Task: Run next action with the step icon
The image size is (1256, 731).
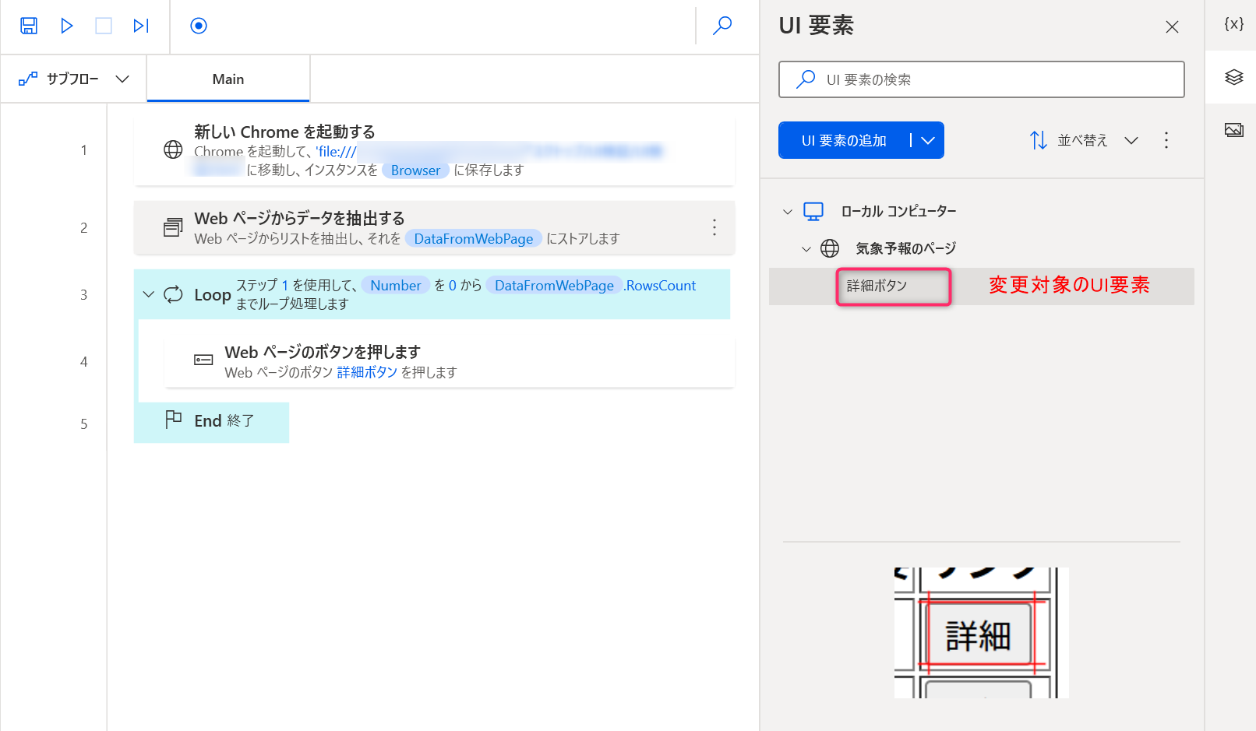Action: pyautogui.click(x=140, y=26)
